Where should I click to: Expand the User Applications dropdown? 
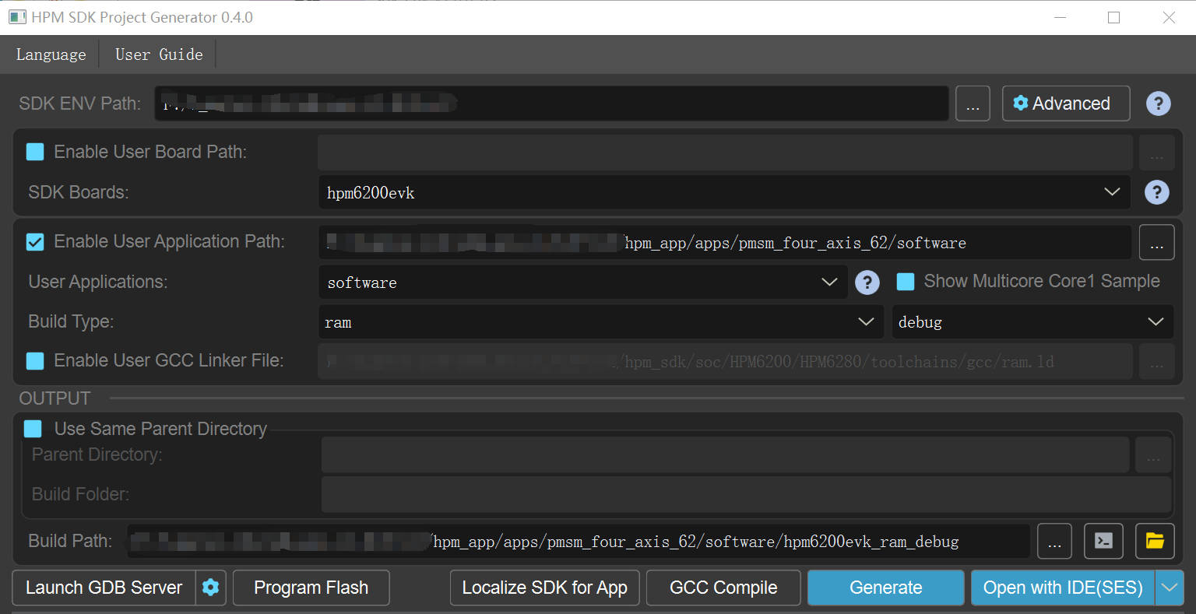(582, 282)
